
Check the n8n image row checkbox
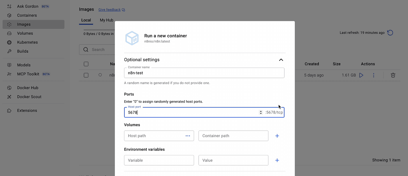click(x=86, y=75)
